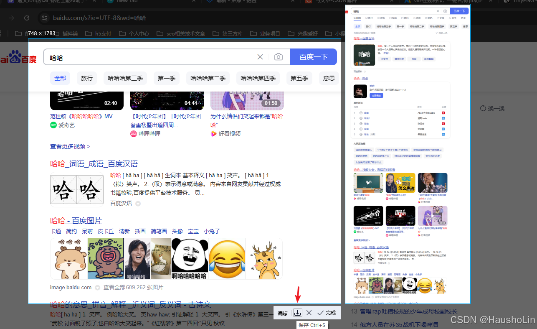Click the 皮卡丘 image category link

tap(106, 231)
